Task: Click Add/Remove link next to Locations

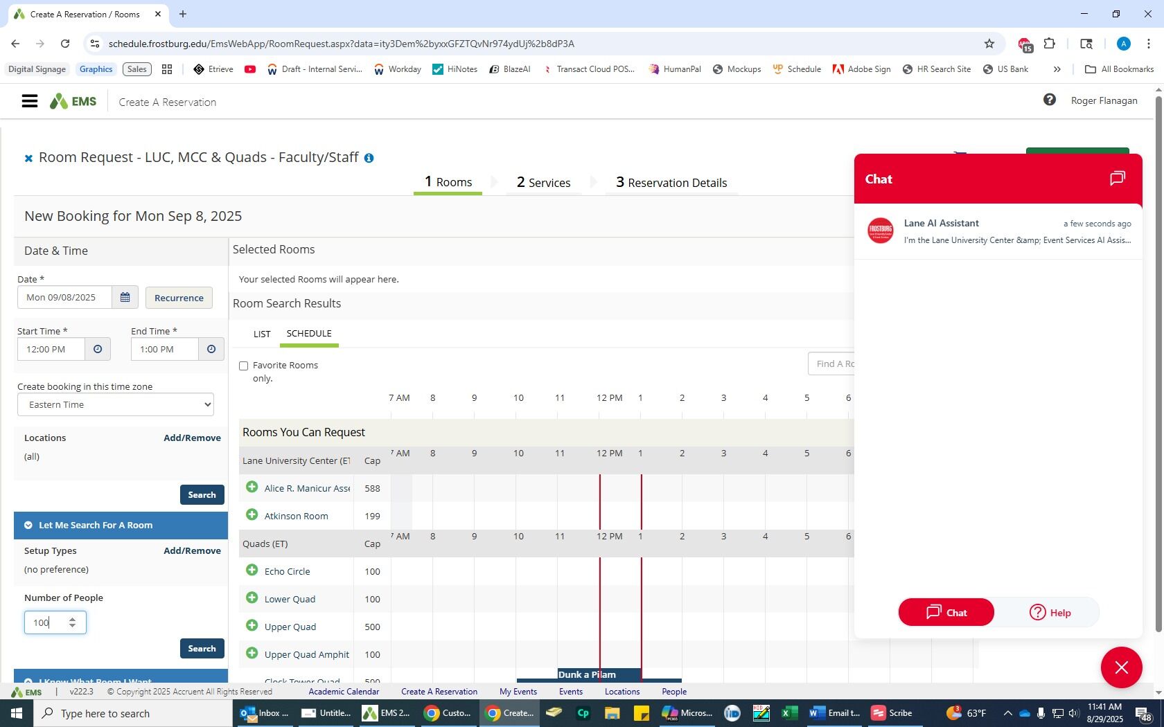Action: tap(192, 438)
